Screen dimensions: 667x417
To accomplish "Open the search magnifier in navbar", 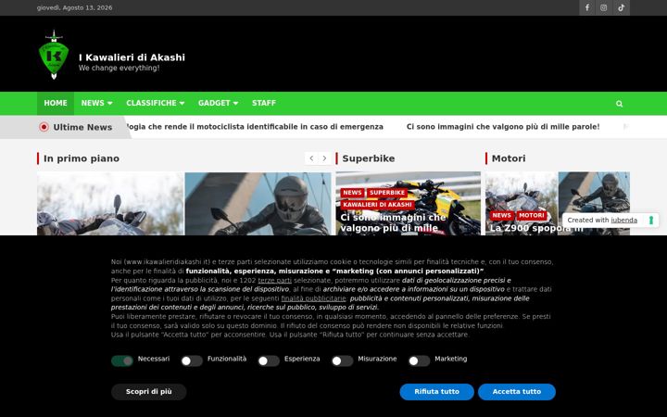I will (x=620, y=104).
